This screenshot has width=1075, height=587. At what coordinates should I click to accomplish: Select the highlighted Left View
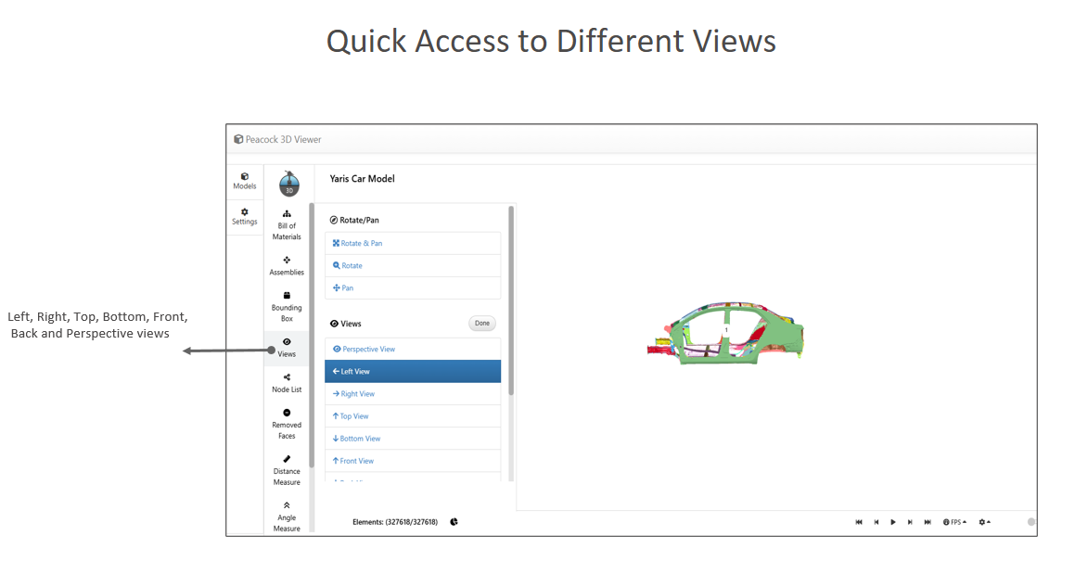click(413, 371)
